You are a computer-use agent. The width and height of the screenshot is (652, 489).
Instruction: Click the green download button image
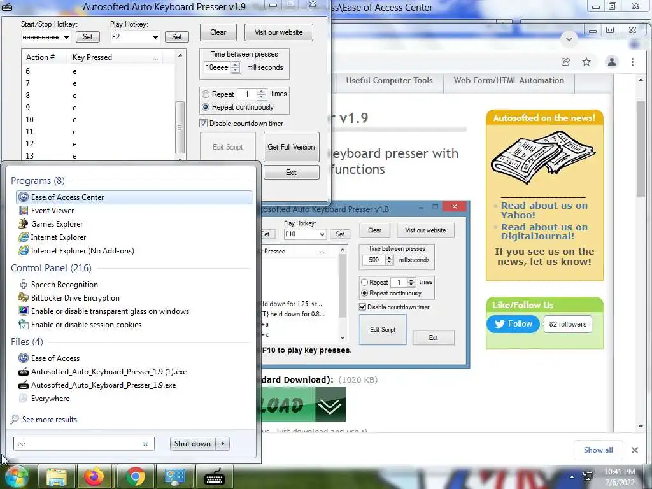[x=304, y=405]
